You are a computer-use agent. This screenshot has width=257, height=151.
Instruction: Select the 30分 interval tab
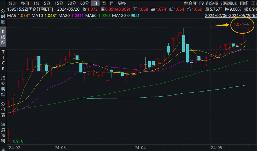click(72, 3)
